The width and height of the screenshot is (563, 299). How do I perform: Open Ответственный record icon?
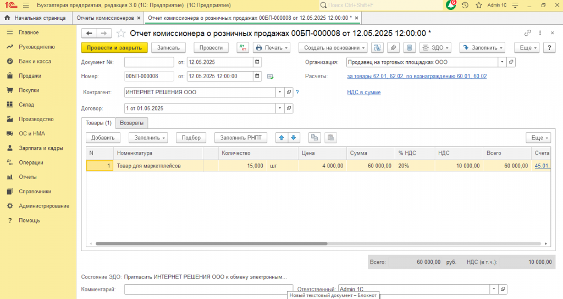click(503, 289)
